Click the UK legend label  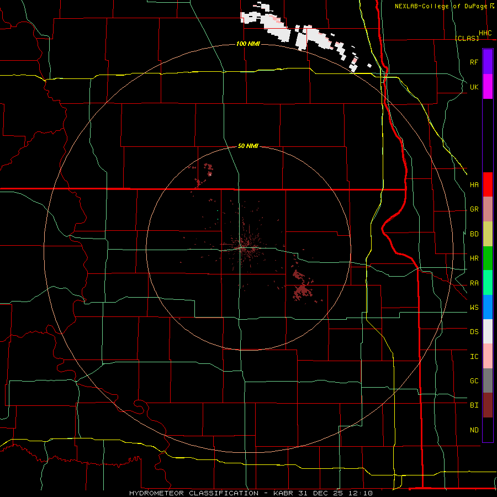[x=474, y=87]
